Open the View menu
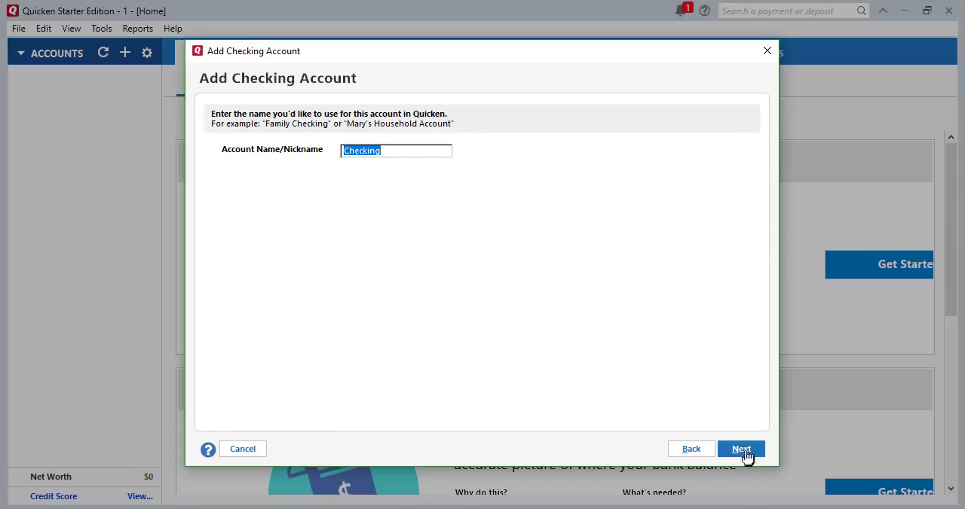The image size is (965, 509). pos(71,29)
